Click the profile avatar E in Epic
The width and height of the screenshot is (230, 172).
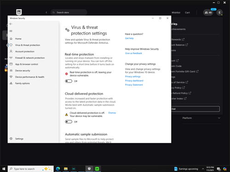pos(219,12)
